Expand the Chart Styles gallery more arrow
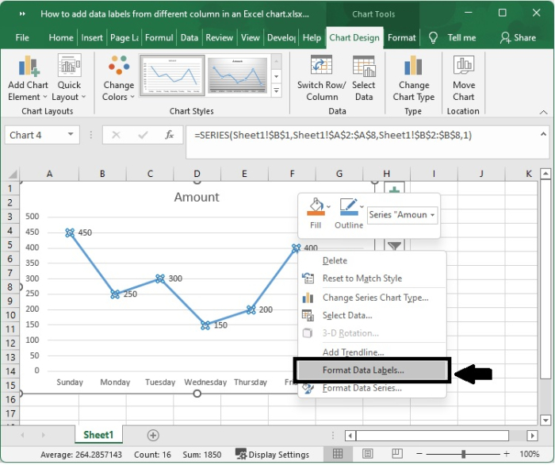The image size is (555, 465). click(277, 90)
